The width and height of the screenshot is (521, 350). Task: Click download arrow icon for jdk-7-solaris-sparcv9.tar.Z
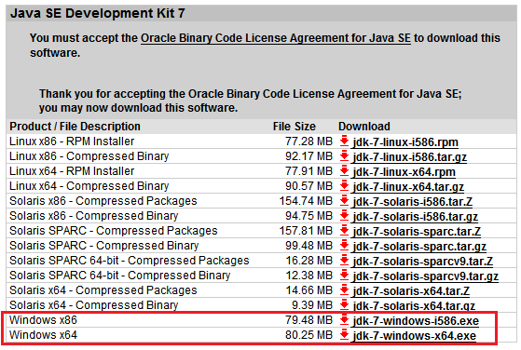(x=344, y=261)
